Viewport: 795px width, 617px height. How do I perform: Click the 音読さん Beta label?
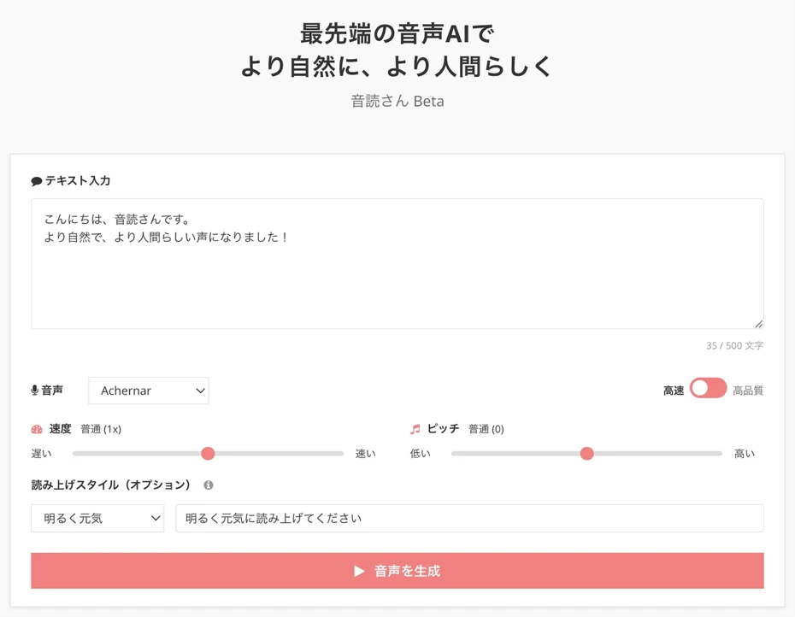click(x=397, y=101)
